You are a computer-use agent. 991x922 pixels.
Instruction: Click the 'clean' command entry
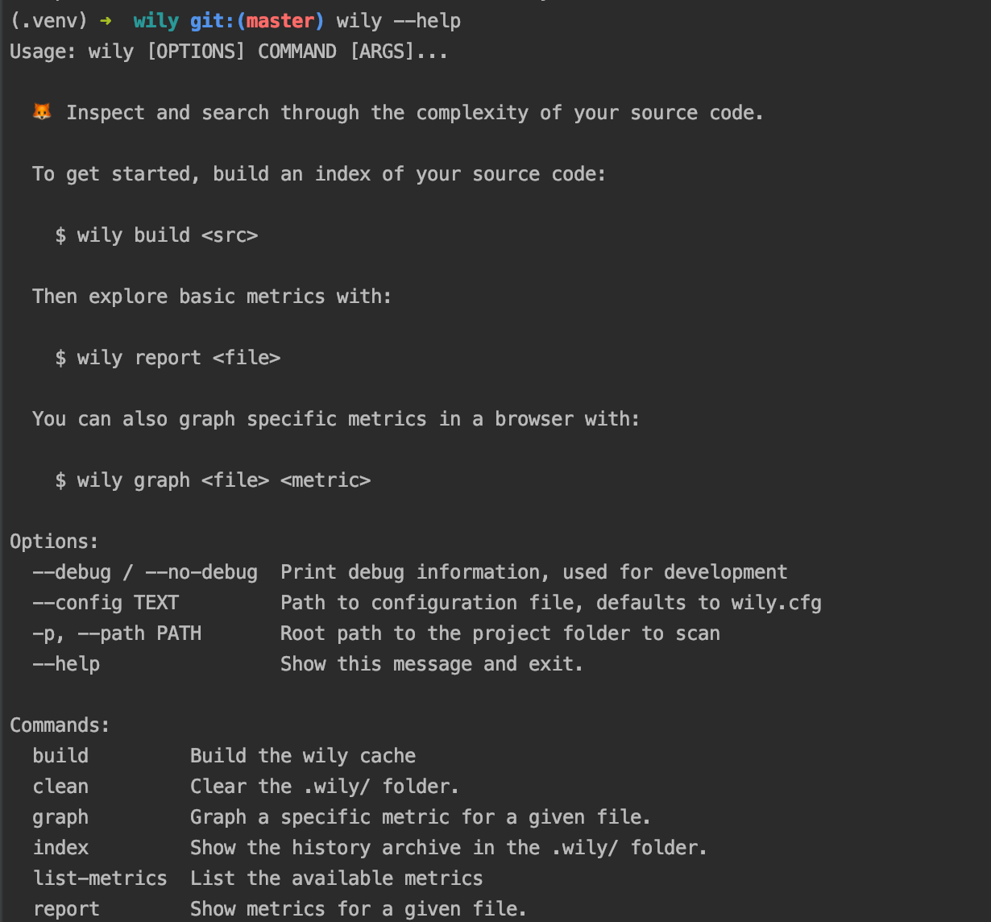60,787
